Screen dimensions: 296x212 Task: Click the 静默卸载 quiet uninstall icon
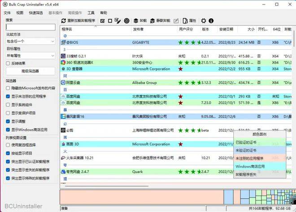coord(152,21)
